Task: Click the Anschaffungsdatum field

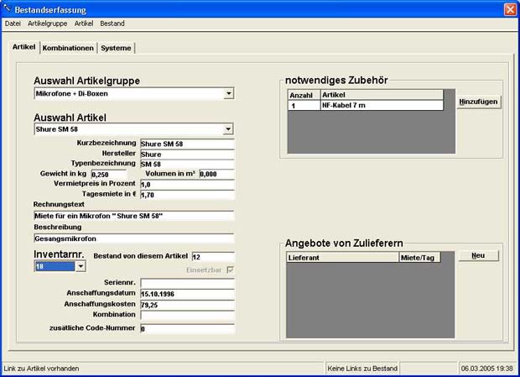Action: coord(186,294)
